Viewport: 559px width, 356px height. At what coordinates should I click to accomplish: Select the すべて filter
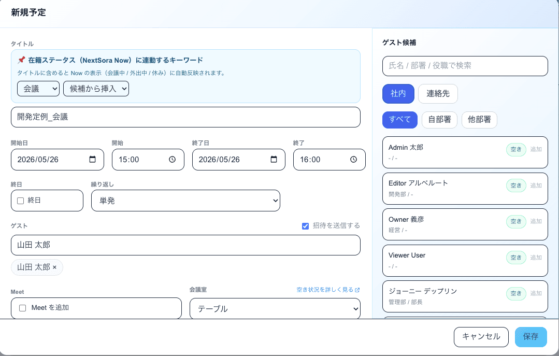tap(399, 120)
